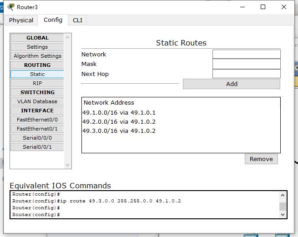This screenshot has width=298, height=237.
Task: Click sidebar scroll up arrow
Action: 67,37
